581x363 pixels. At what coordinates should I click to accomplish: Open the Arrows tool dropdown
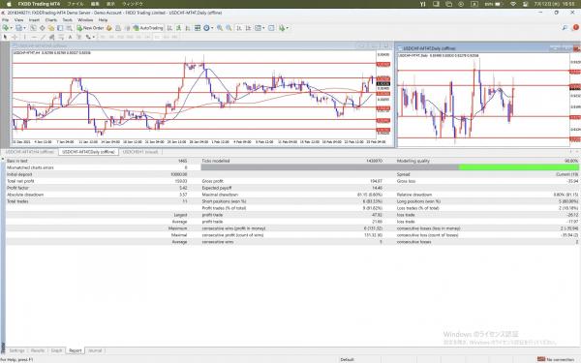coord(93,37)
